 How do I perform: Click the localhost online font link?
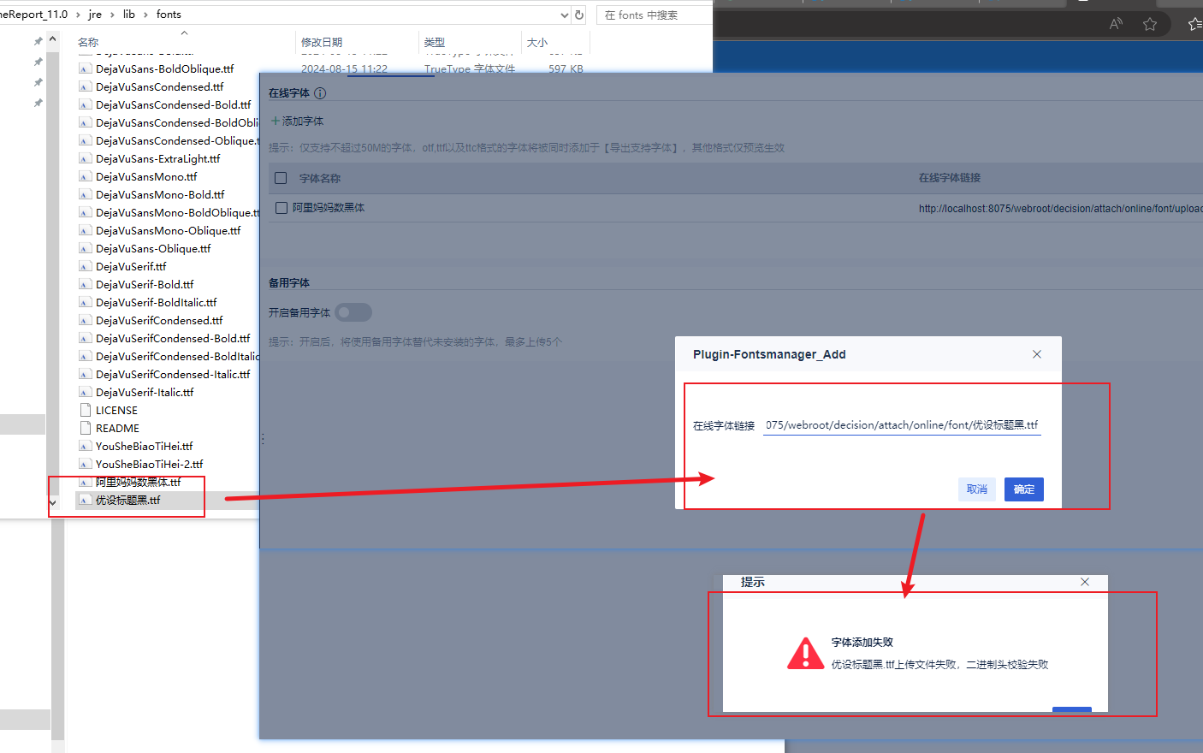1060,208
